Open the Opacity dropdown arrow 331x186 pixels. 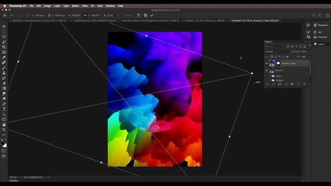point(309,52)
